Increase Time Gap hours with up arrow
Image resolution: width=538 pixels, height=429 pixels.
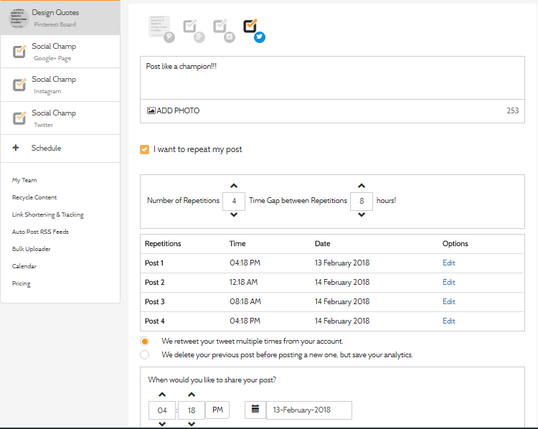(x=362, y=186)
